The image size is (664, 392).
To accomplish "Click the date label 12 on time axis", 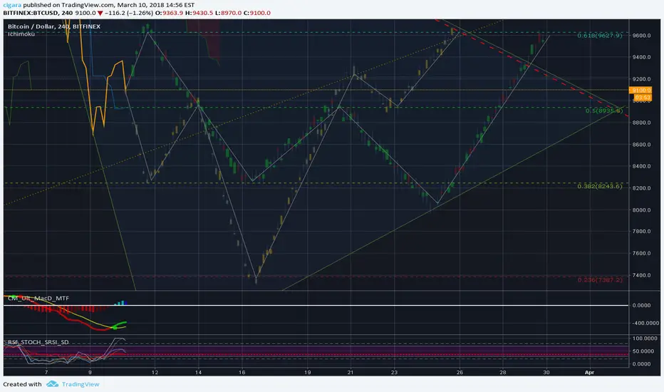I will [x=155, y=373].
